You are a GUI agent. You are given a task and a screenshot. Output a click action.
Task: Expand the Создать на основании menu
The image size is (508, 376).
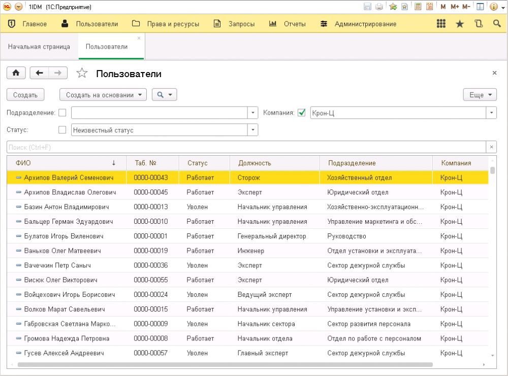click(x=103, y=95)
